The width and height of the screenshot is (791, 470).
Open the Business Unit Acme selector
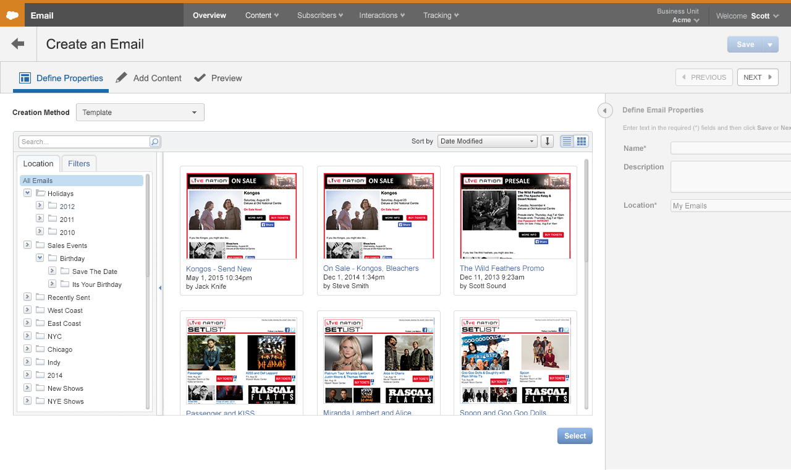pyautogui.click(x=678, y=15)
